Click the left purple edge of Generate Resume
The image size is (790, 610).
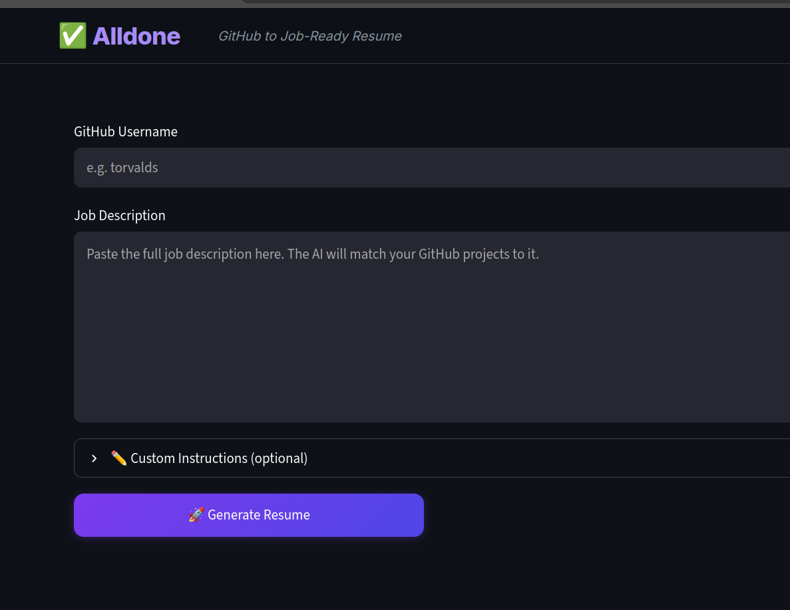[x=82, y=516]
